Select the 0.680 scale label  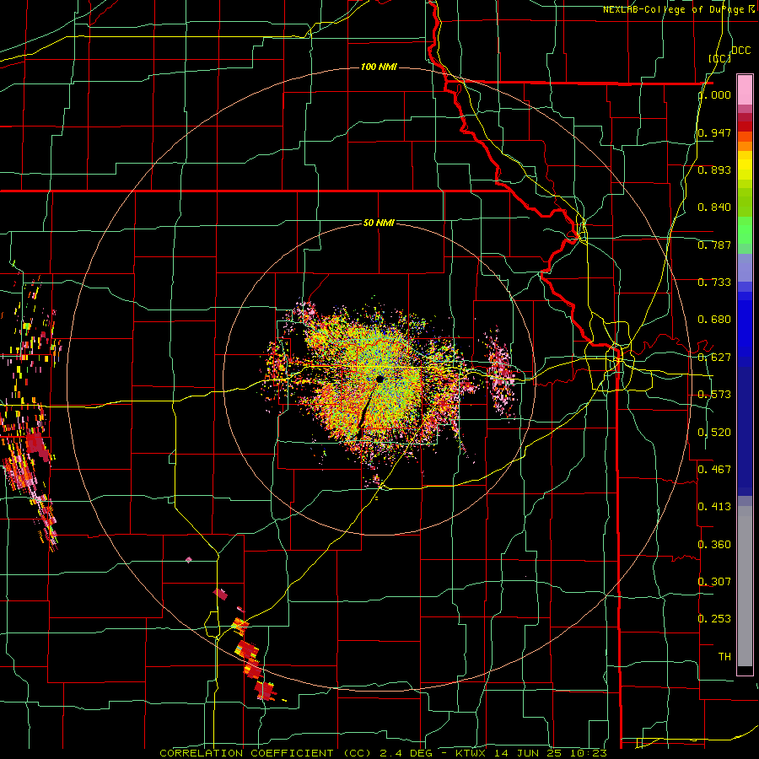tap(714, 320)
